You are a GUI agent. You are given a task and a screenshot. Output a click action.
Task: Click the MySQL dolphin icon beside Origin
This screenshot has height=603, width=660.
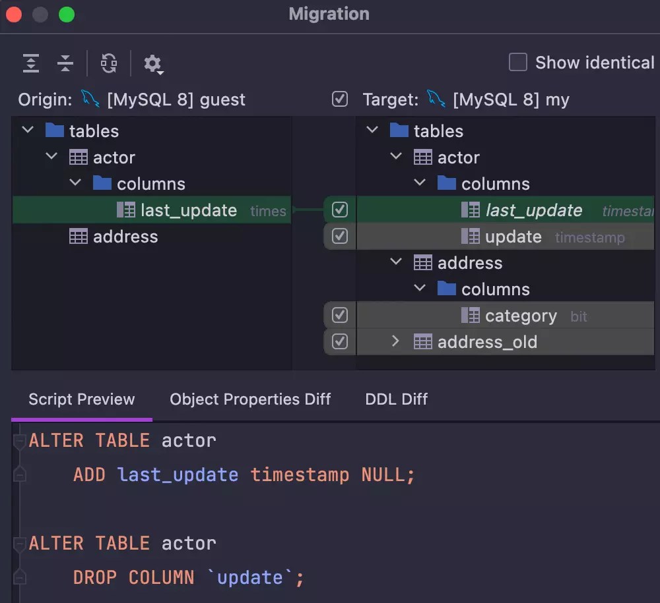tap(91, 99)
